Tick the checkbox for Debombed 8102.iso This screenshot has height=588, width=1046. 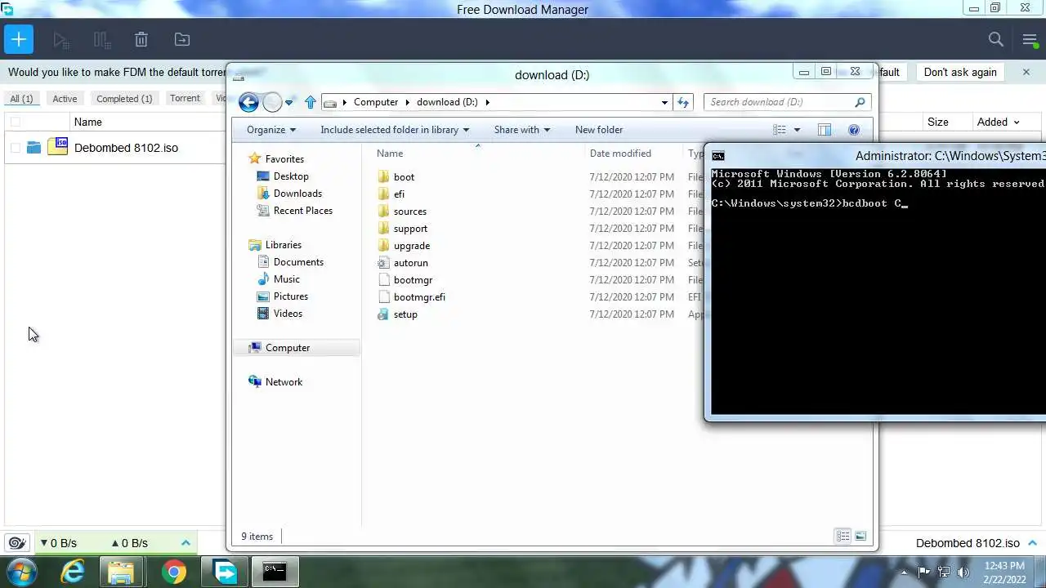(x=15, y=148)
